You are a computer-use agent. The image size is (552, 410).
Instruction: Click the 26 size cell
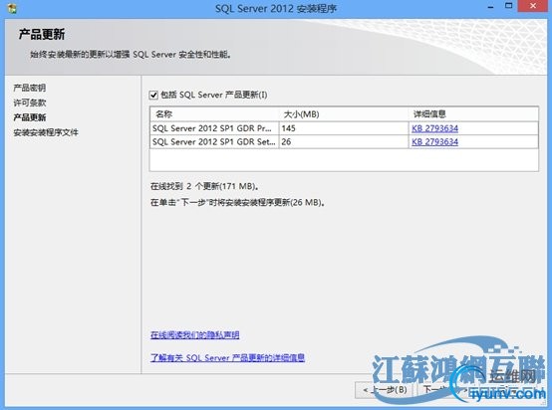point(344,142)
